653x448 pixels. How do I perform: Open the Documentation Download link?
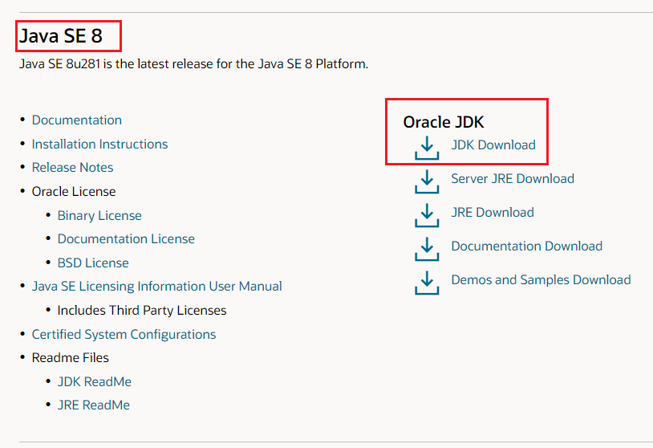[x=527, y=246]
